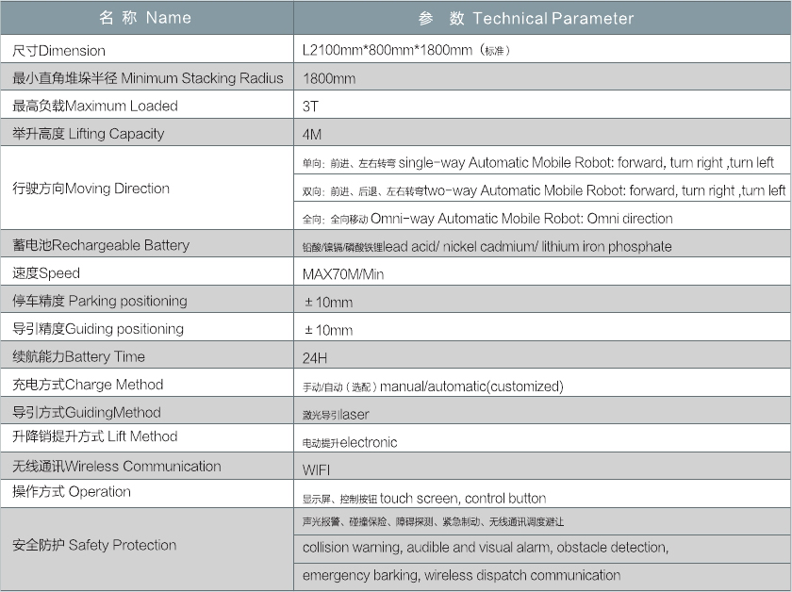Click the lead acid battery types value

pos(487,247)
